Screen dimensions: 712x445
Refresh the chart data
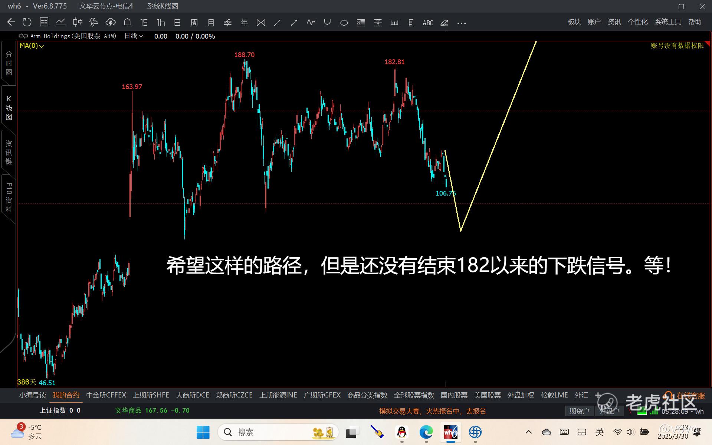click(27, 22)
